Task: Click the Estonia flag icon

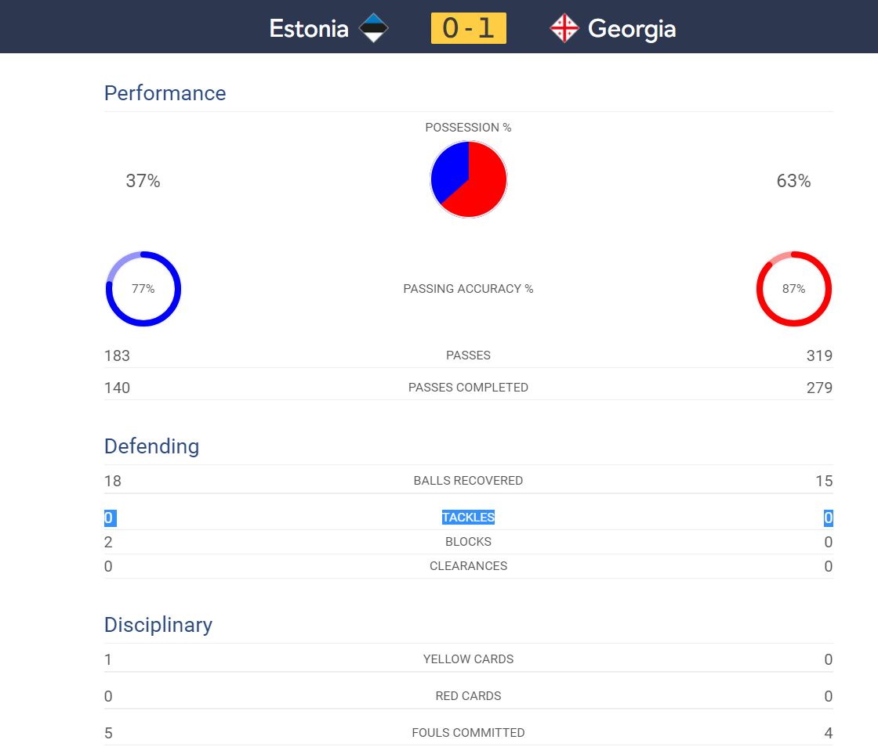Action: [x=373, y=29]
